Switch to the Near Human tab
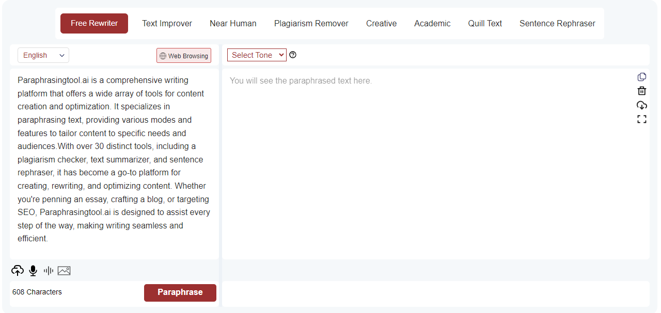This screenshot has width=661, height=313. tap(233, 23)
